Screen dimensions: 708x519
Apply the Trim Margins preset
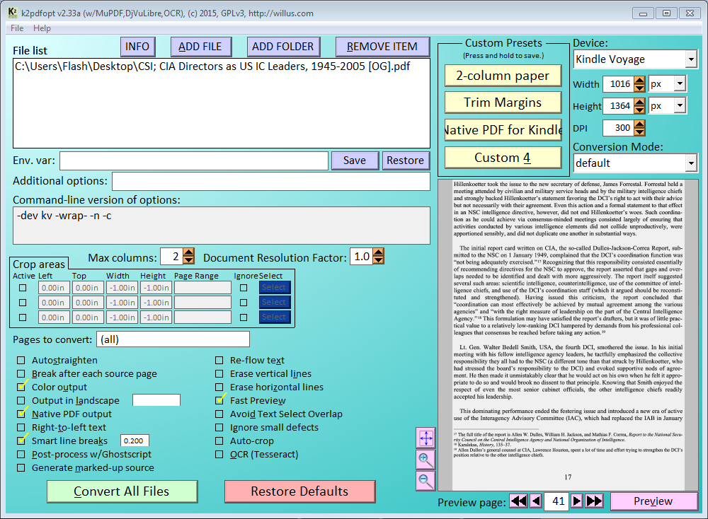503,103
